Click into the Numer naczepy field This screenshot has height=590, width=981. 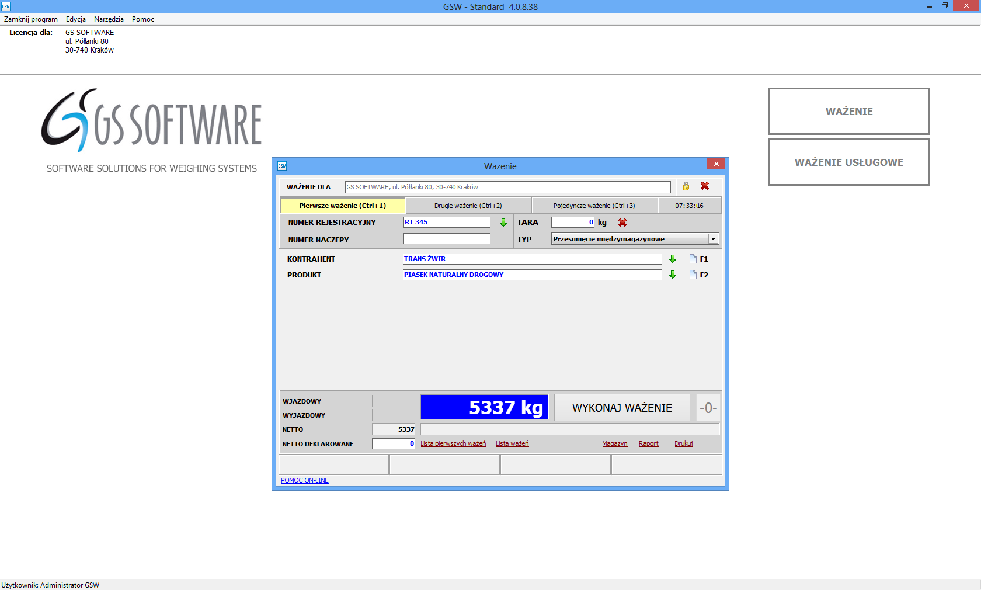pos(447,239)
